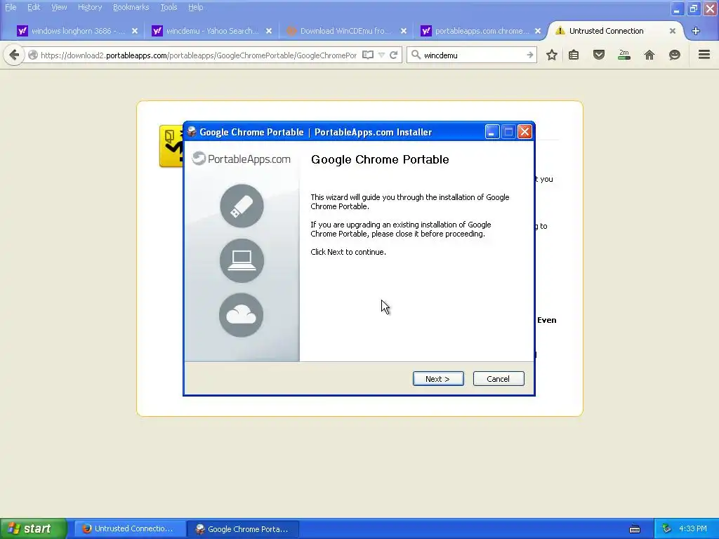Click the wincdemu search box

pyautogui.click(x=473, y=55)
